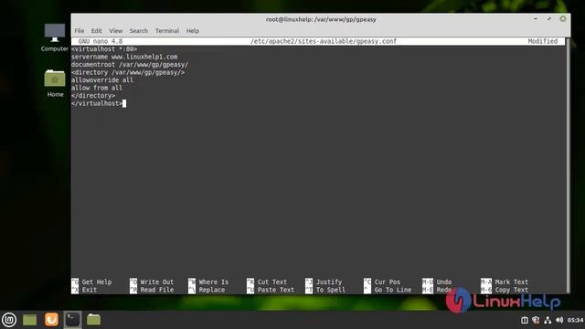Click the servername www.linuxhelp1.com line
The image size is (585, 329).
pos(124,57)
